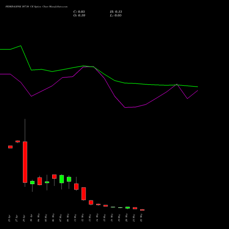Click the green candle above 07 May
This screenshot has height=229, width=229.
62,179
